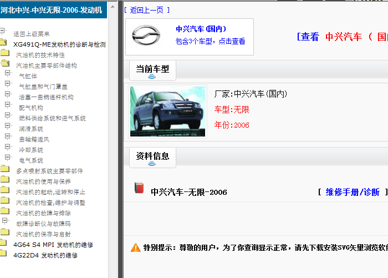Click the 车型:无限 label

click(232, 109)
